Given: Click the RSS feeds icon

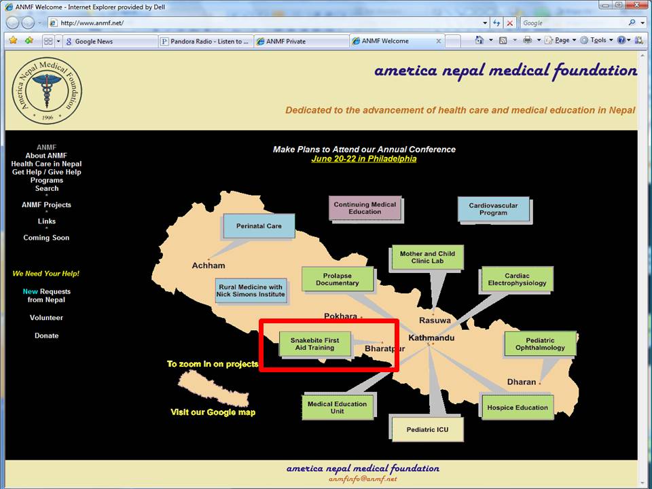Looking at the screenshot, I should [x=503, y=41].
